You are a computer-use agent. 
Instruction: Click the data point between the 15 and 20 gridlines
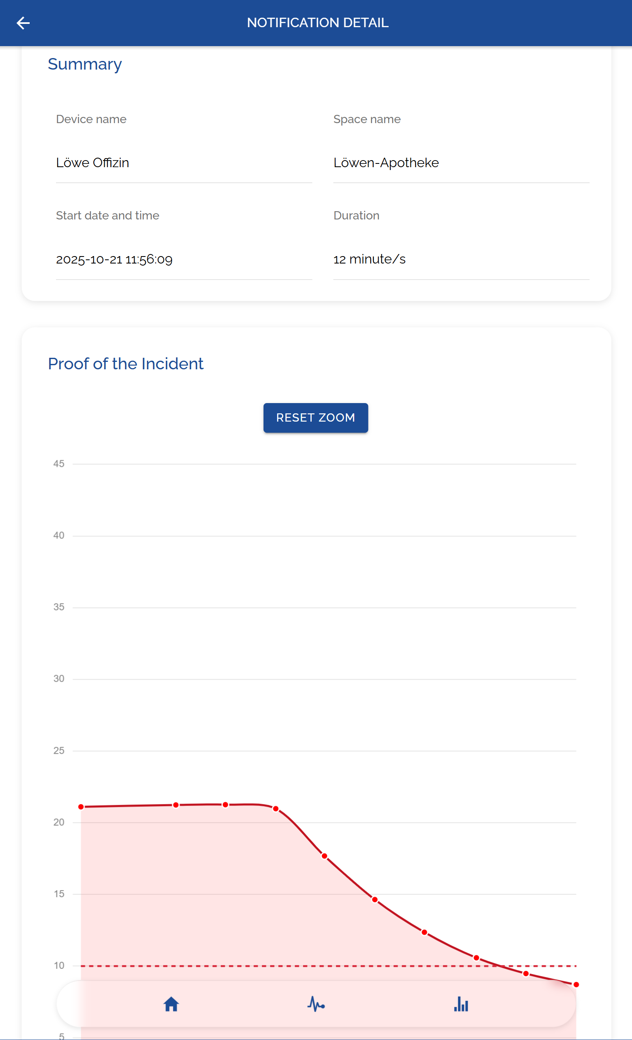click(324, 856)
